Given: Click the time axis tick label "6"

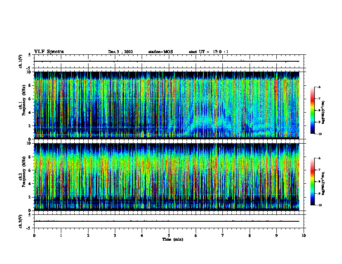Looking at the screenshot, I should click(196, 236).
